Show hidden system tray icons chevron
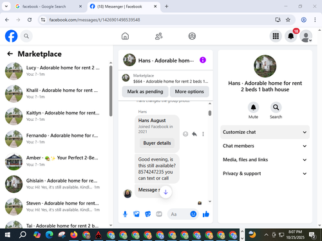 pyautogui.click(x=266, y=235)
